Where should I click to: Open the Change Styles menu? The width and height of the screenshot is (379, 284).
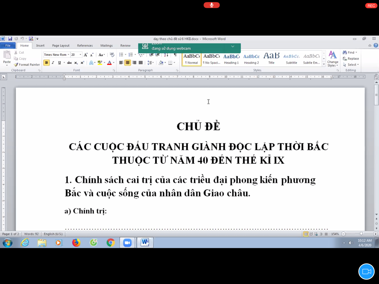(x=333, y=59)
